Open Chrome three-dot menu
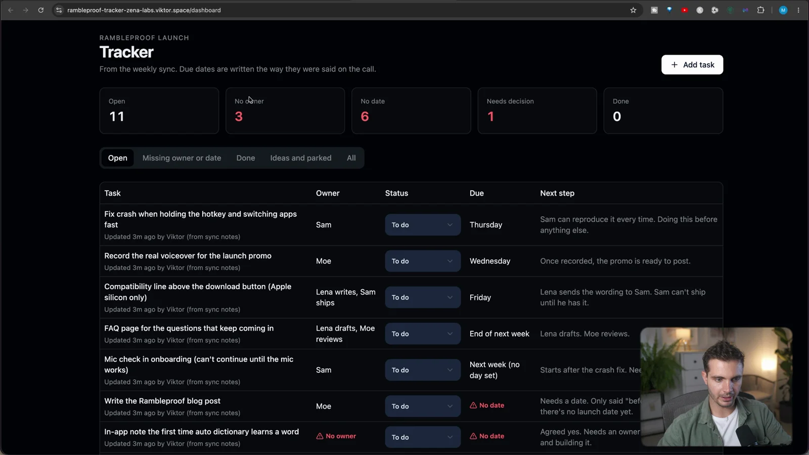This screenshot has height=455, width=809. coord(798,10)
